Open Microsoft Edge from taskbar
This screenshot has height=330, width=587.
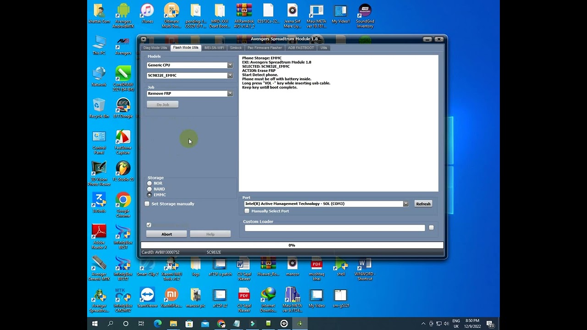[157, 324]
